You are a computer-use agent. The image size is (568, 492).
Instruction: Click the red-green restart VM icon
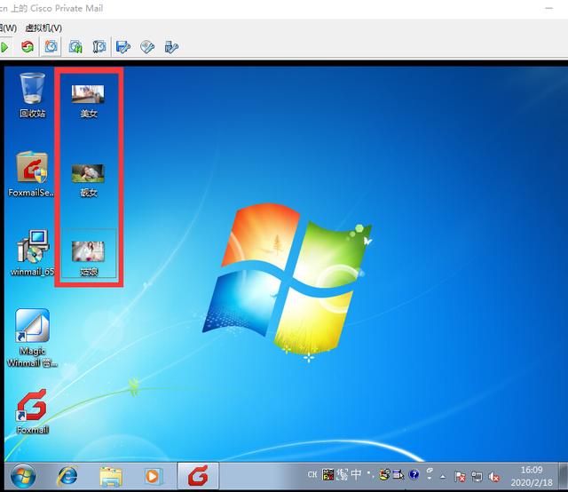tap(28, 47)
